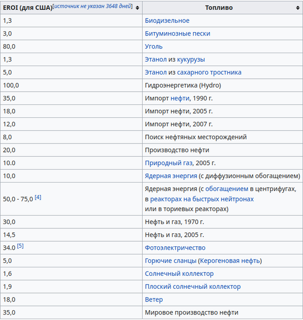Select Гидроэнергетика (Hydro) cell
The image size is (303, 320).
click(222, 85)
